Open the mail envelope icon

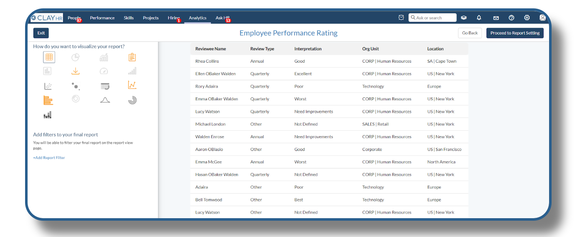(496, 18)
